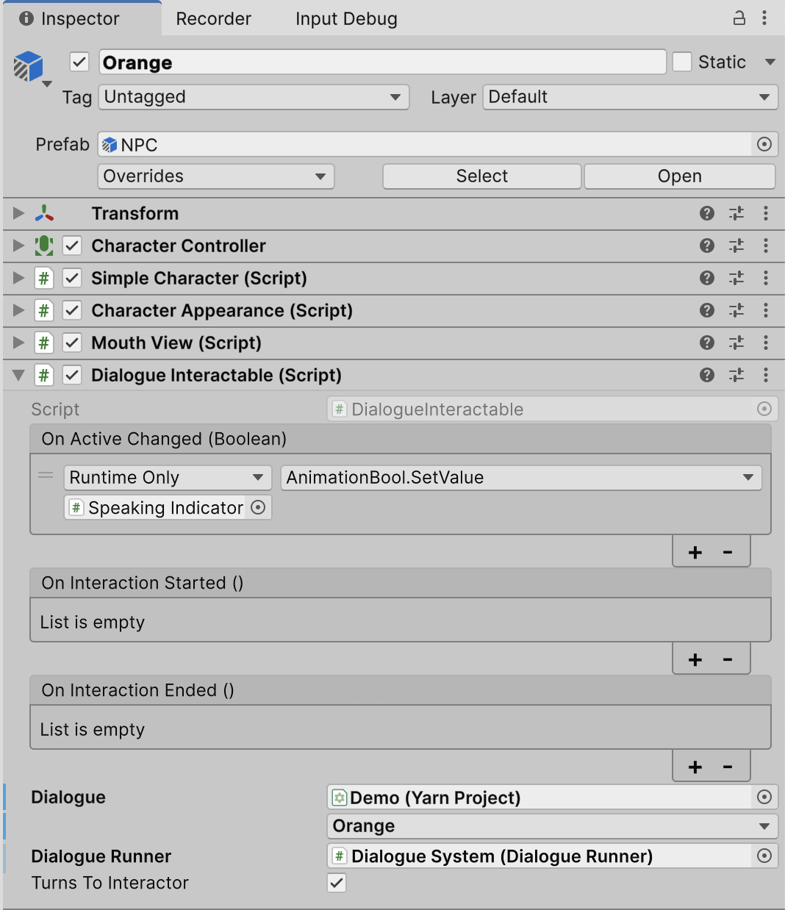Switch to the Recorder tab
This screenshot has width=785, height=910.
[213, 19]
